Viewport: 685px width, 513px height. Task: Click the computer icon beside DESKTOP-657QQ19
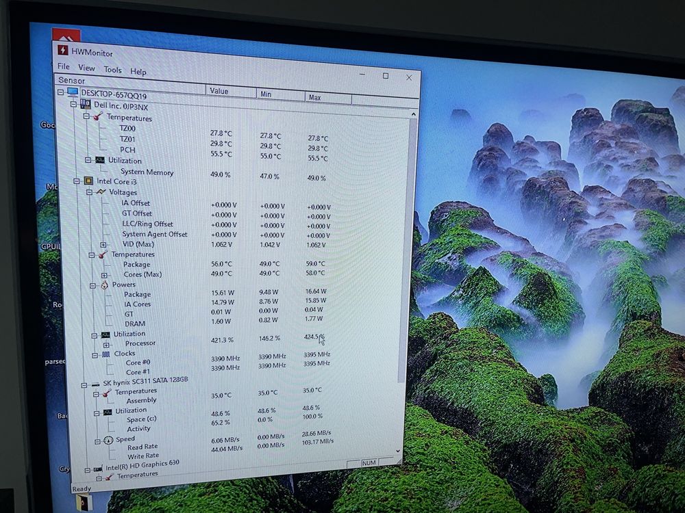coord(73,92)
